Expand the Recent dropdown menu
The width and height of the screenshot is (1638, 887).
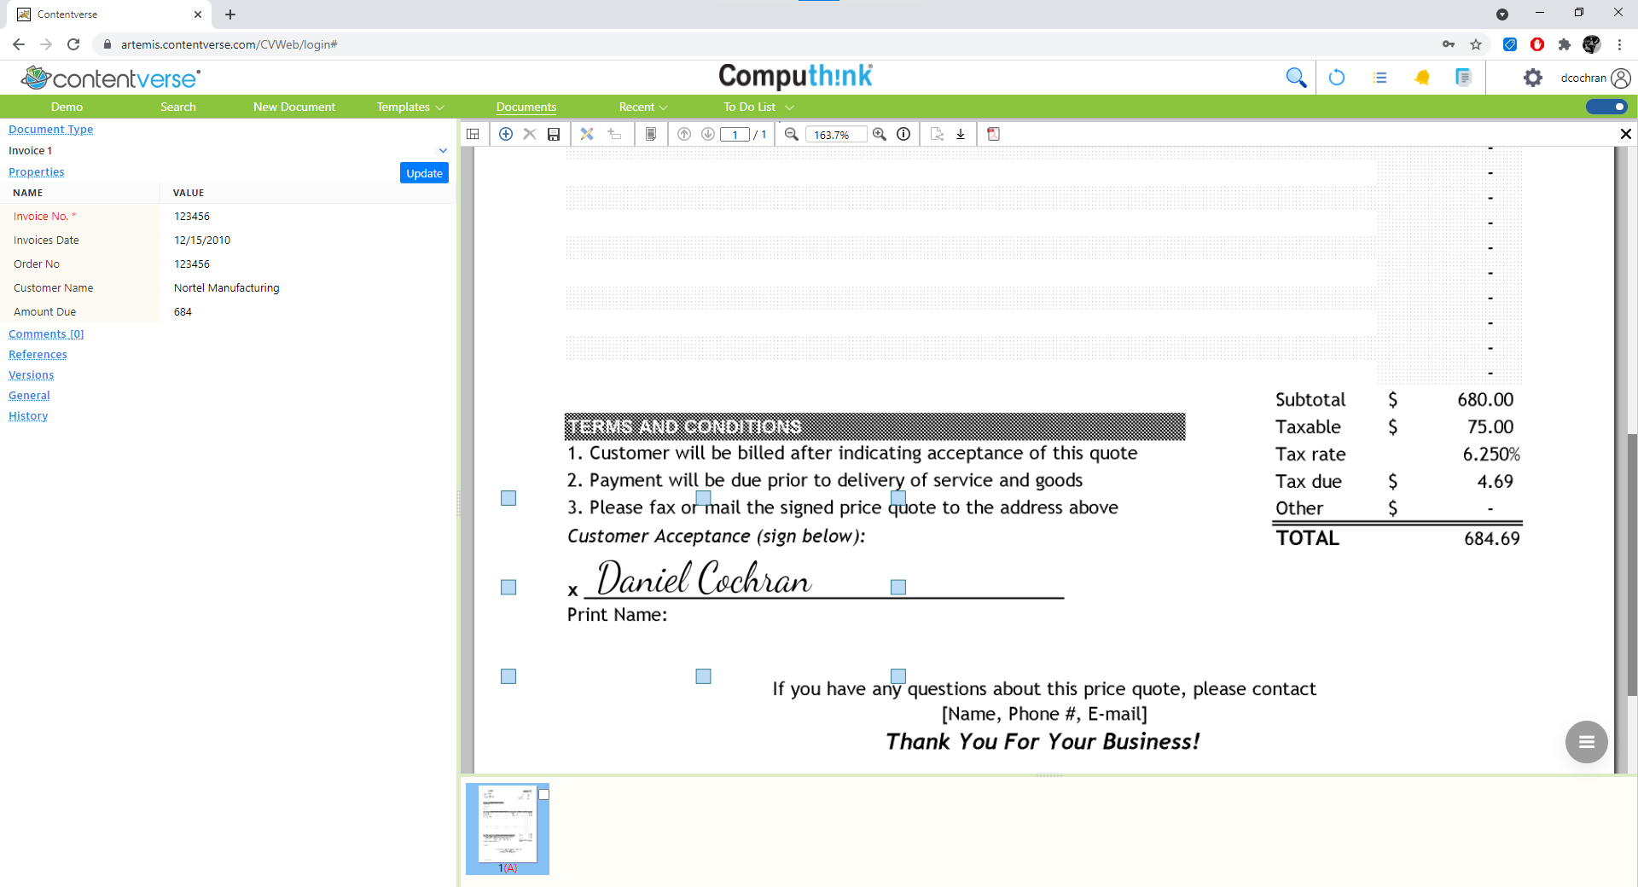[643, 107]
